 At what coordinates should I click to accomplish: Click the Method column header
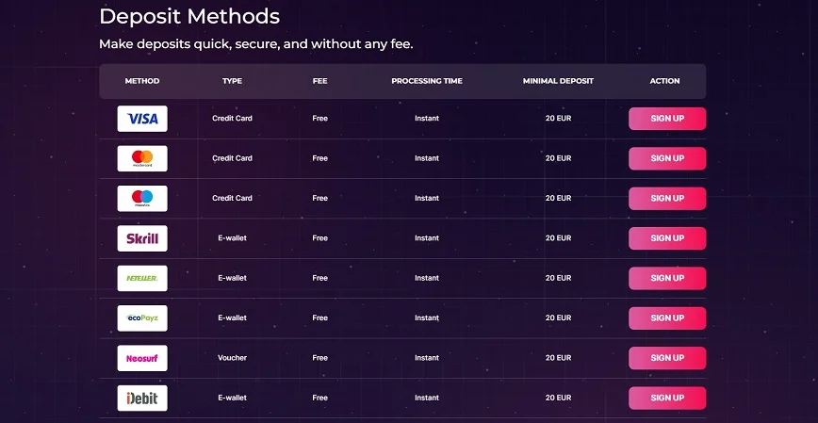(x=142, y=81)
